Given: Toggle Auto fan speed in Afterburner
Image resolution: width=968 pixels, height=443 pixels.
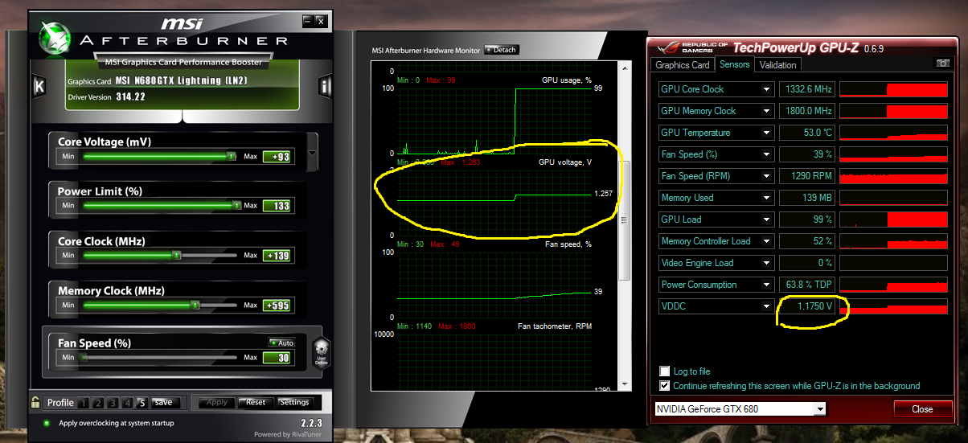Looking at the screenshot, I should (281, 343).
